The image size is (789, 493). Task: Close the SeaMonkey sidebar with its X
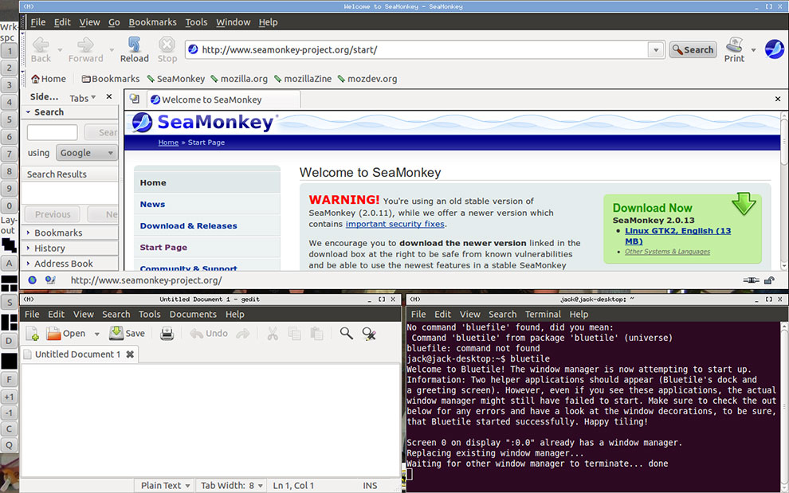pos(109,96)
